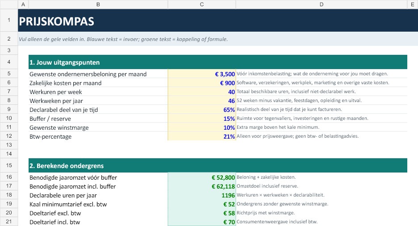Select the note 'Extra marge boven het kale minimum'
This screenshot has height=226, width=418.
click(x=278, y=127)
